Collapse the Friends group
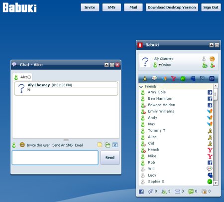The height and width of the screenshot is (202, 224). point(141,86)
